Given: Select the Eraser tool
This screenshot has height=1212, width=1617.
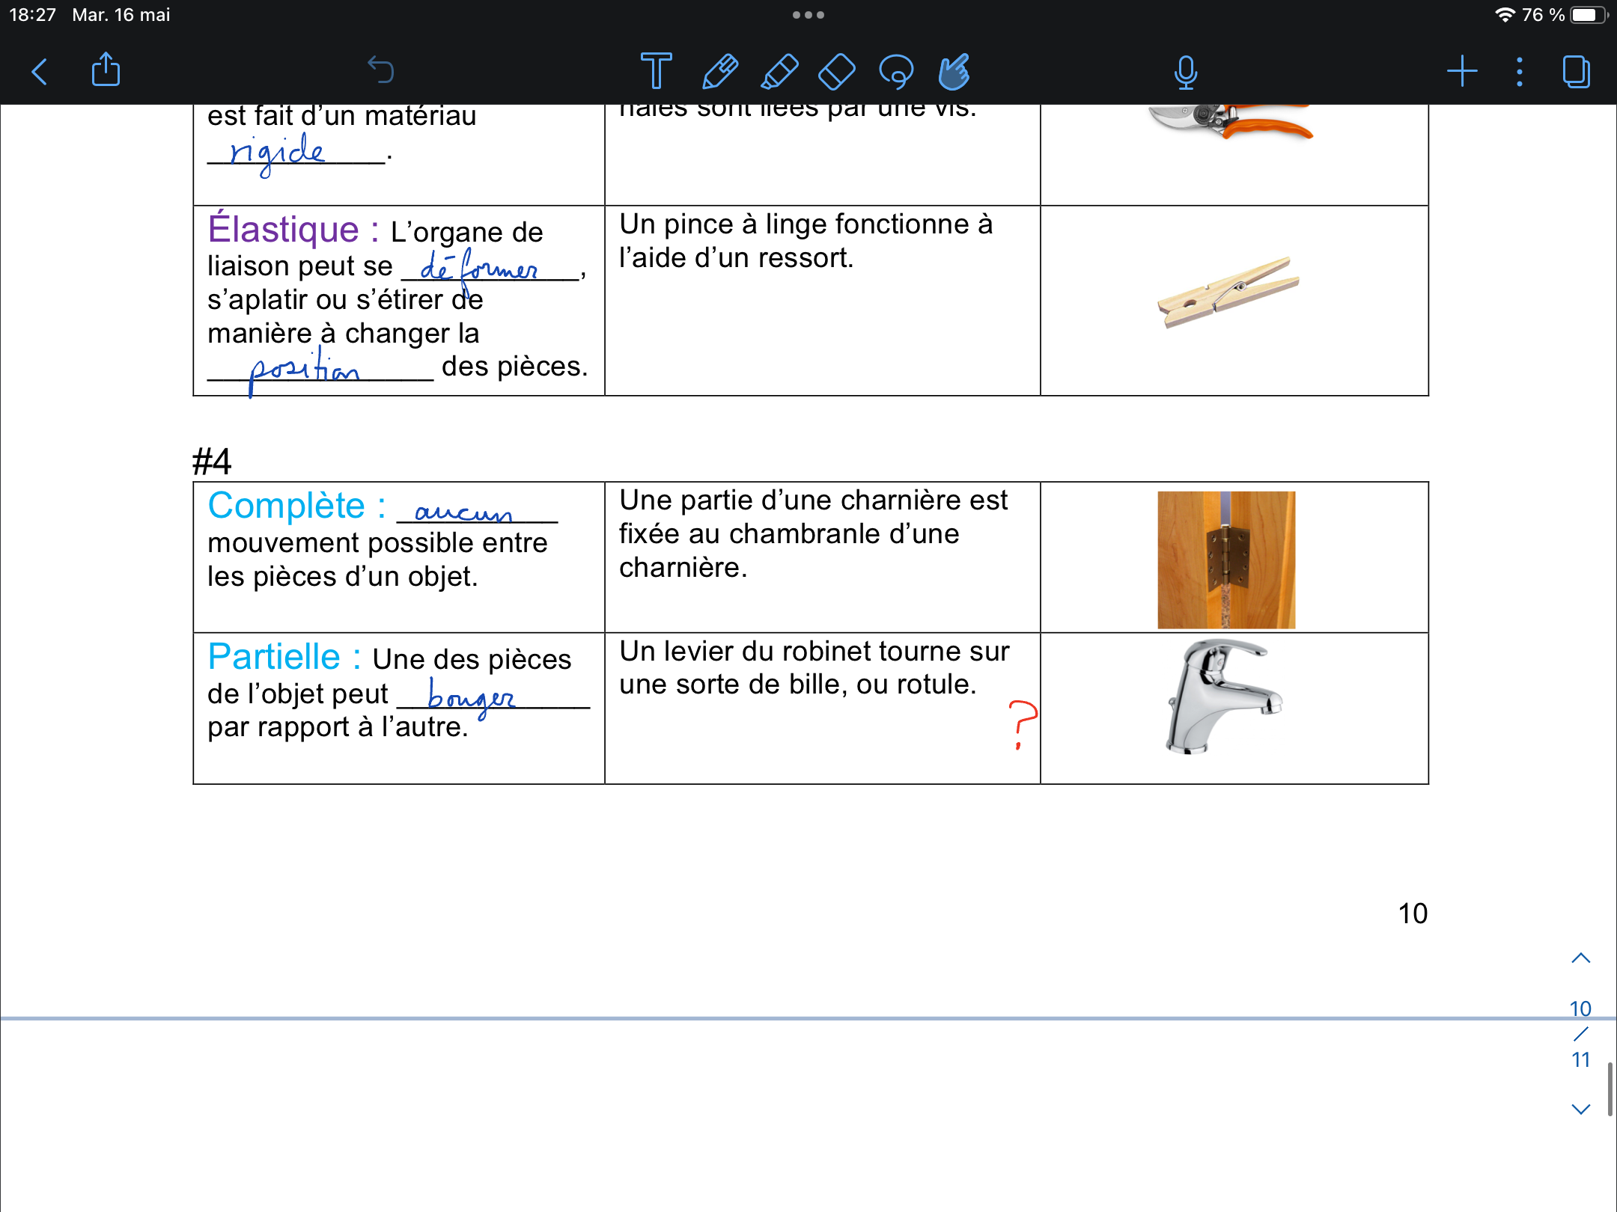Looking at the screenshot, I should [x=837, y=72].
